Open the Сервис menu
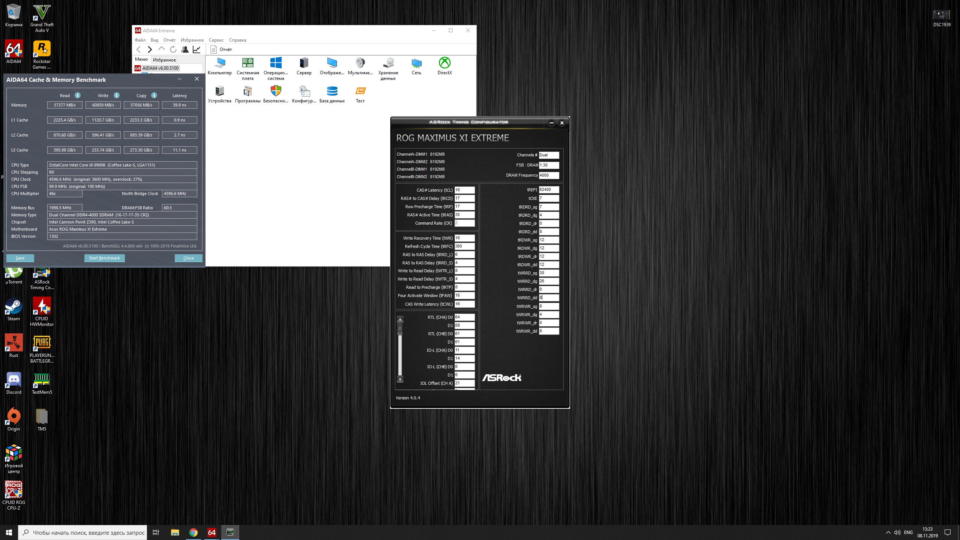Viewport: 960px width, 540px height. pyautogui.click(x=216, y=40)
